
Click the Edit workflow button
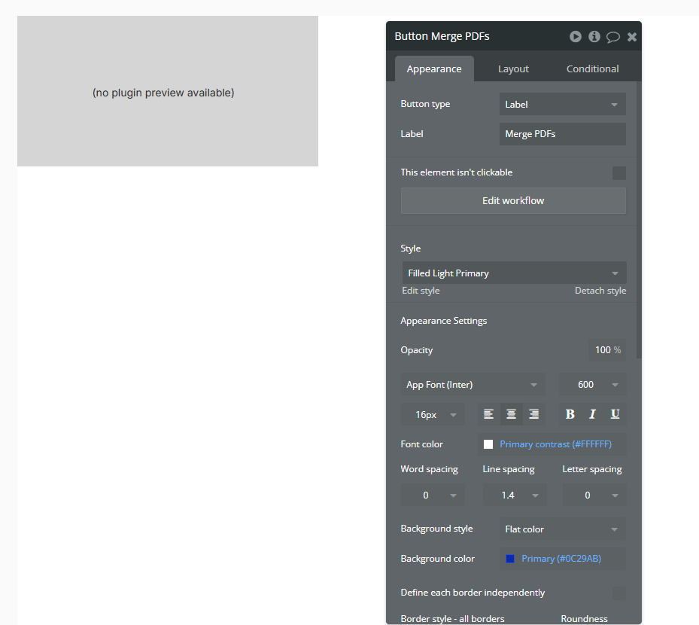(513, 200)
